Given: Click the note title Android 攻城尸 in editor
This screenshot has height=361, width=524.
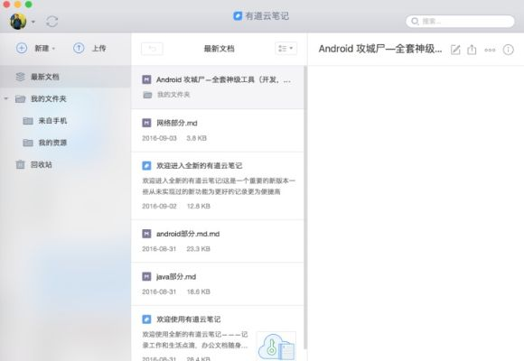Looking at the screenshot, I should pyautogui.click(x=380, y=49).
